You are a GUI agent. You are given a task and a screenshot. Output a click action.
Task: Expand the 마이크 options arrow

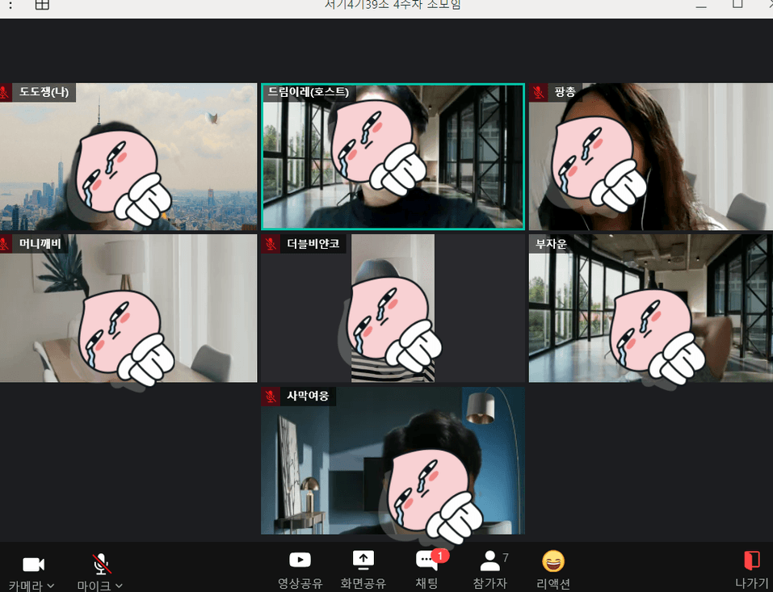[x=119, y=586]
